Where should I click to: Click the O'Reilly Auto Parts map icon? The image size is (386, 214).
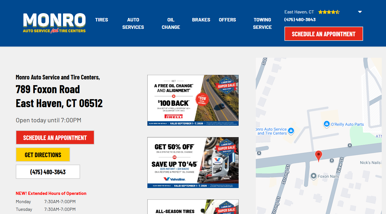[326, 124]
